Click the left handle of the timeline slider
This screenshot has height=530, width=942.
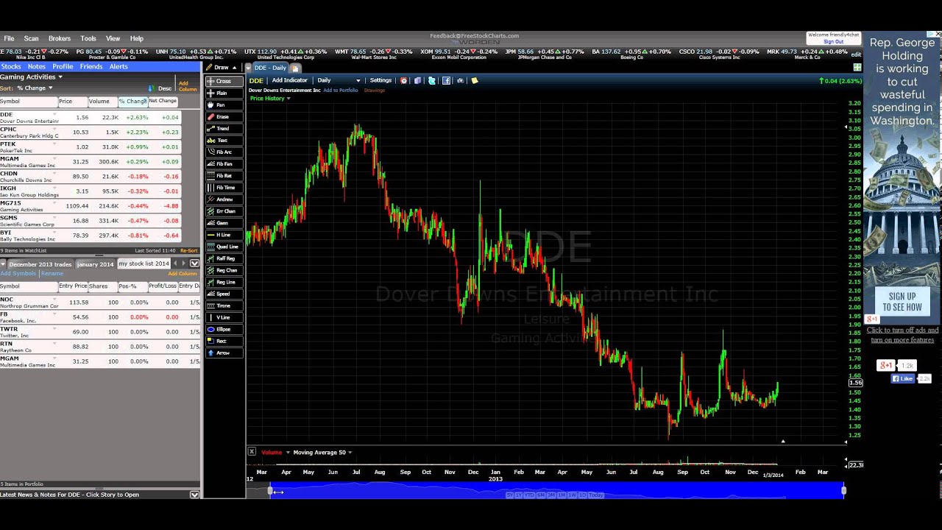tap(270, 490)
